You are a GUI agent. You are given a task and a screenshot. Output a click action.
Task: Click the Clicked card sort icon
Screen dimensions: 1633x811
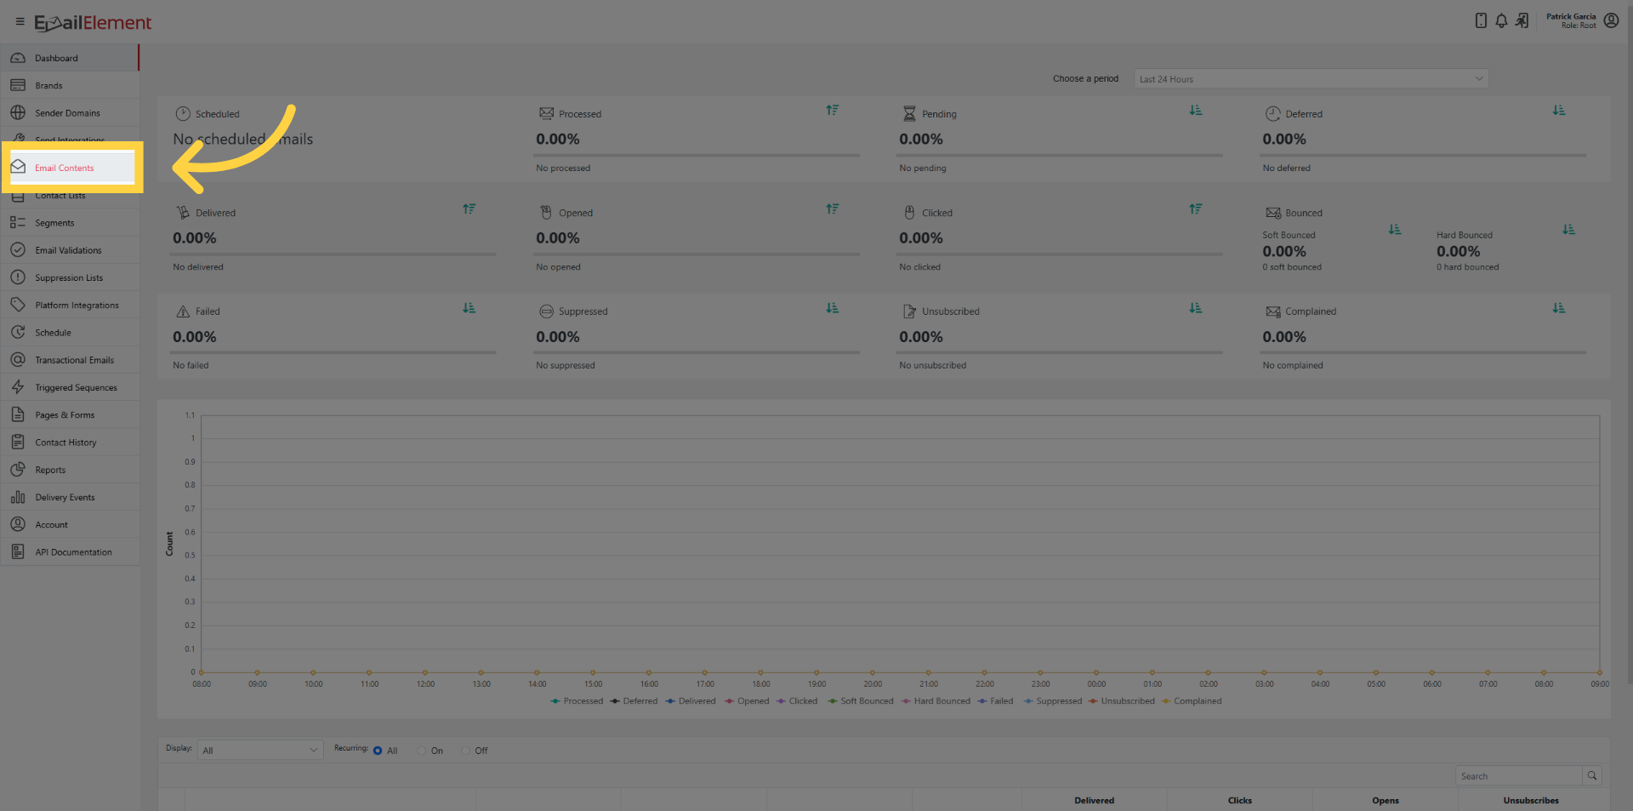(x=1196, y=209)
